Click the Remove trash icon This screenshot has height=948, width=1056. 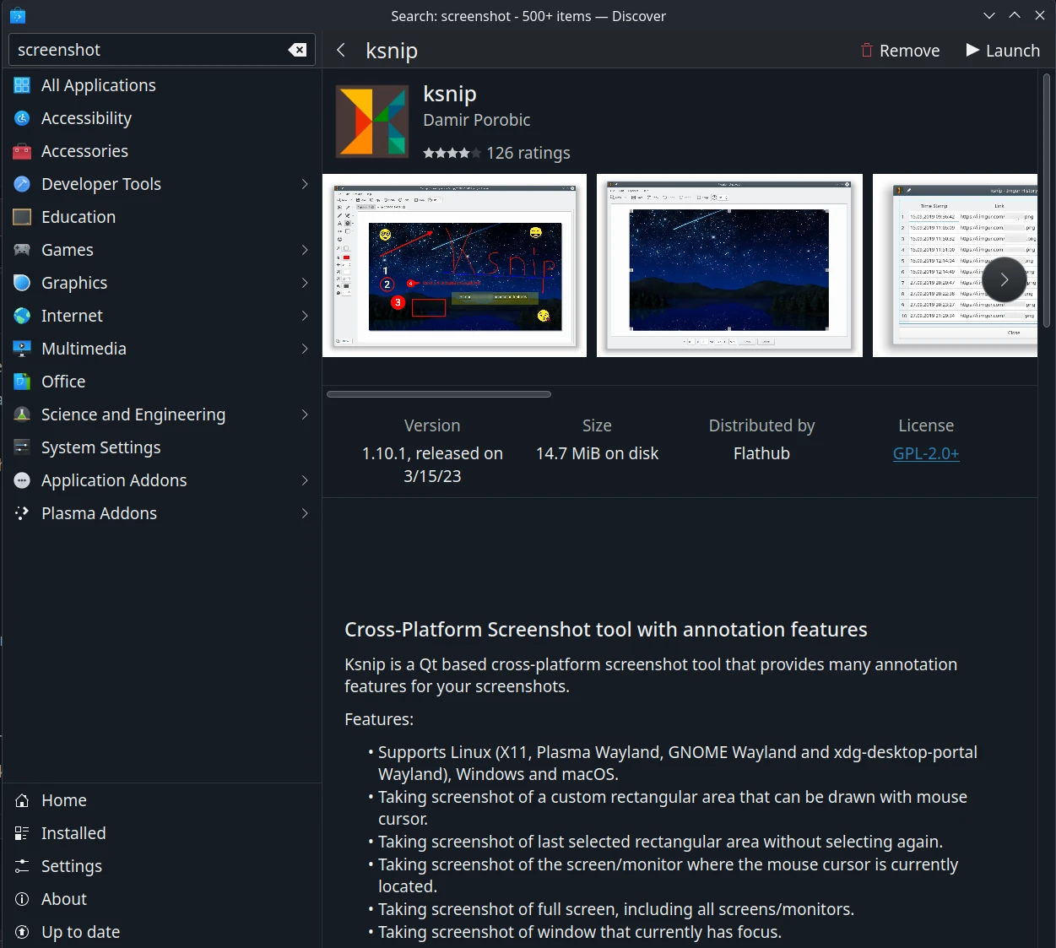click(x=867, y=51)
